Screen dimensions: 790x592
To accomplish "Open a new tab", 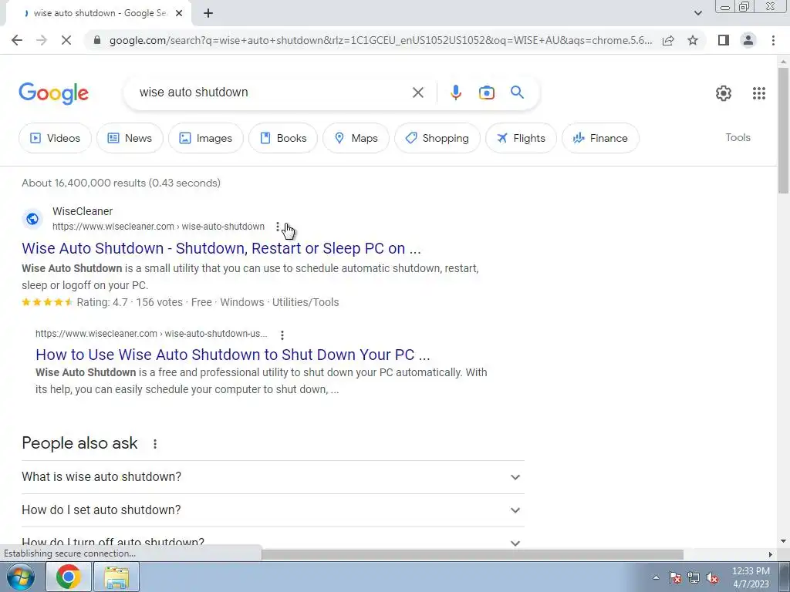I will pos(208,13).
